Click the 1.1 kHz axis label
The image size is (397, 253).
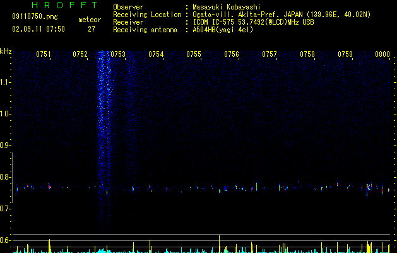pyautogui.click(x=6, y=82)
